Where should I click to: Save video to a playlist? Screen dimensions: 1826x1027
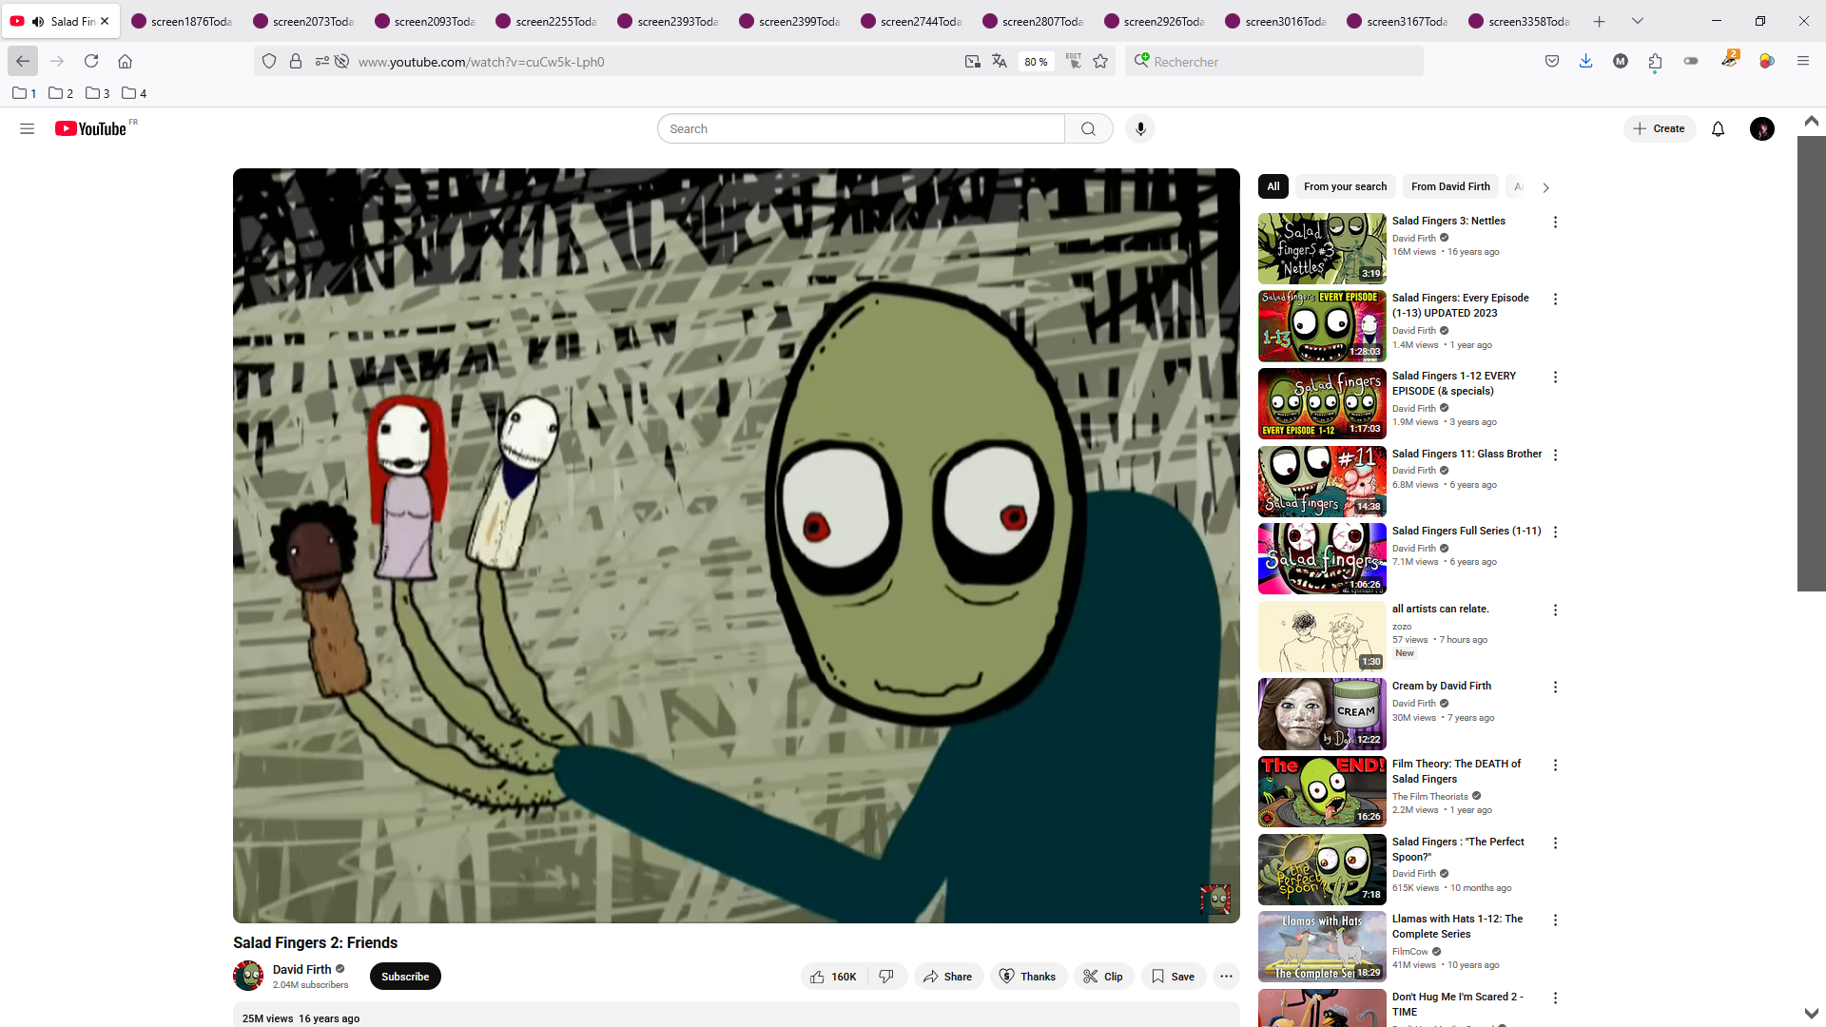coord(1173,977)
